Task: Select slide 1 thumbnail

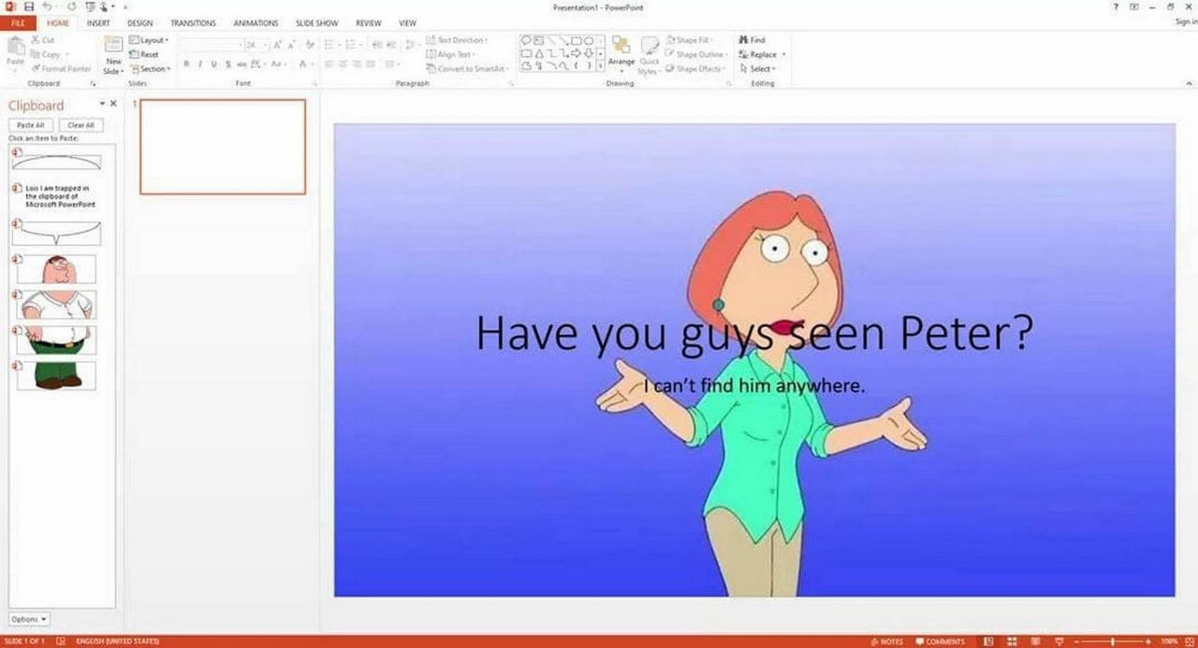Action: point(223,147)
